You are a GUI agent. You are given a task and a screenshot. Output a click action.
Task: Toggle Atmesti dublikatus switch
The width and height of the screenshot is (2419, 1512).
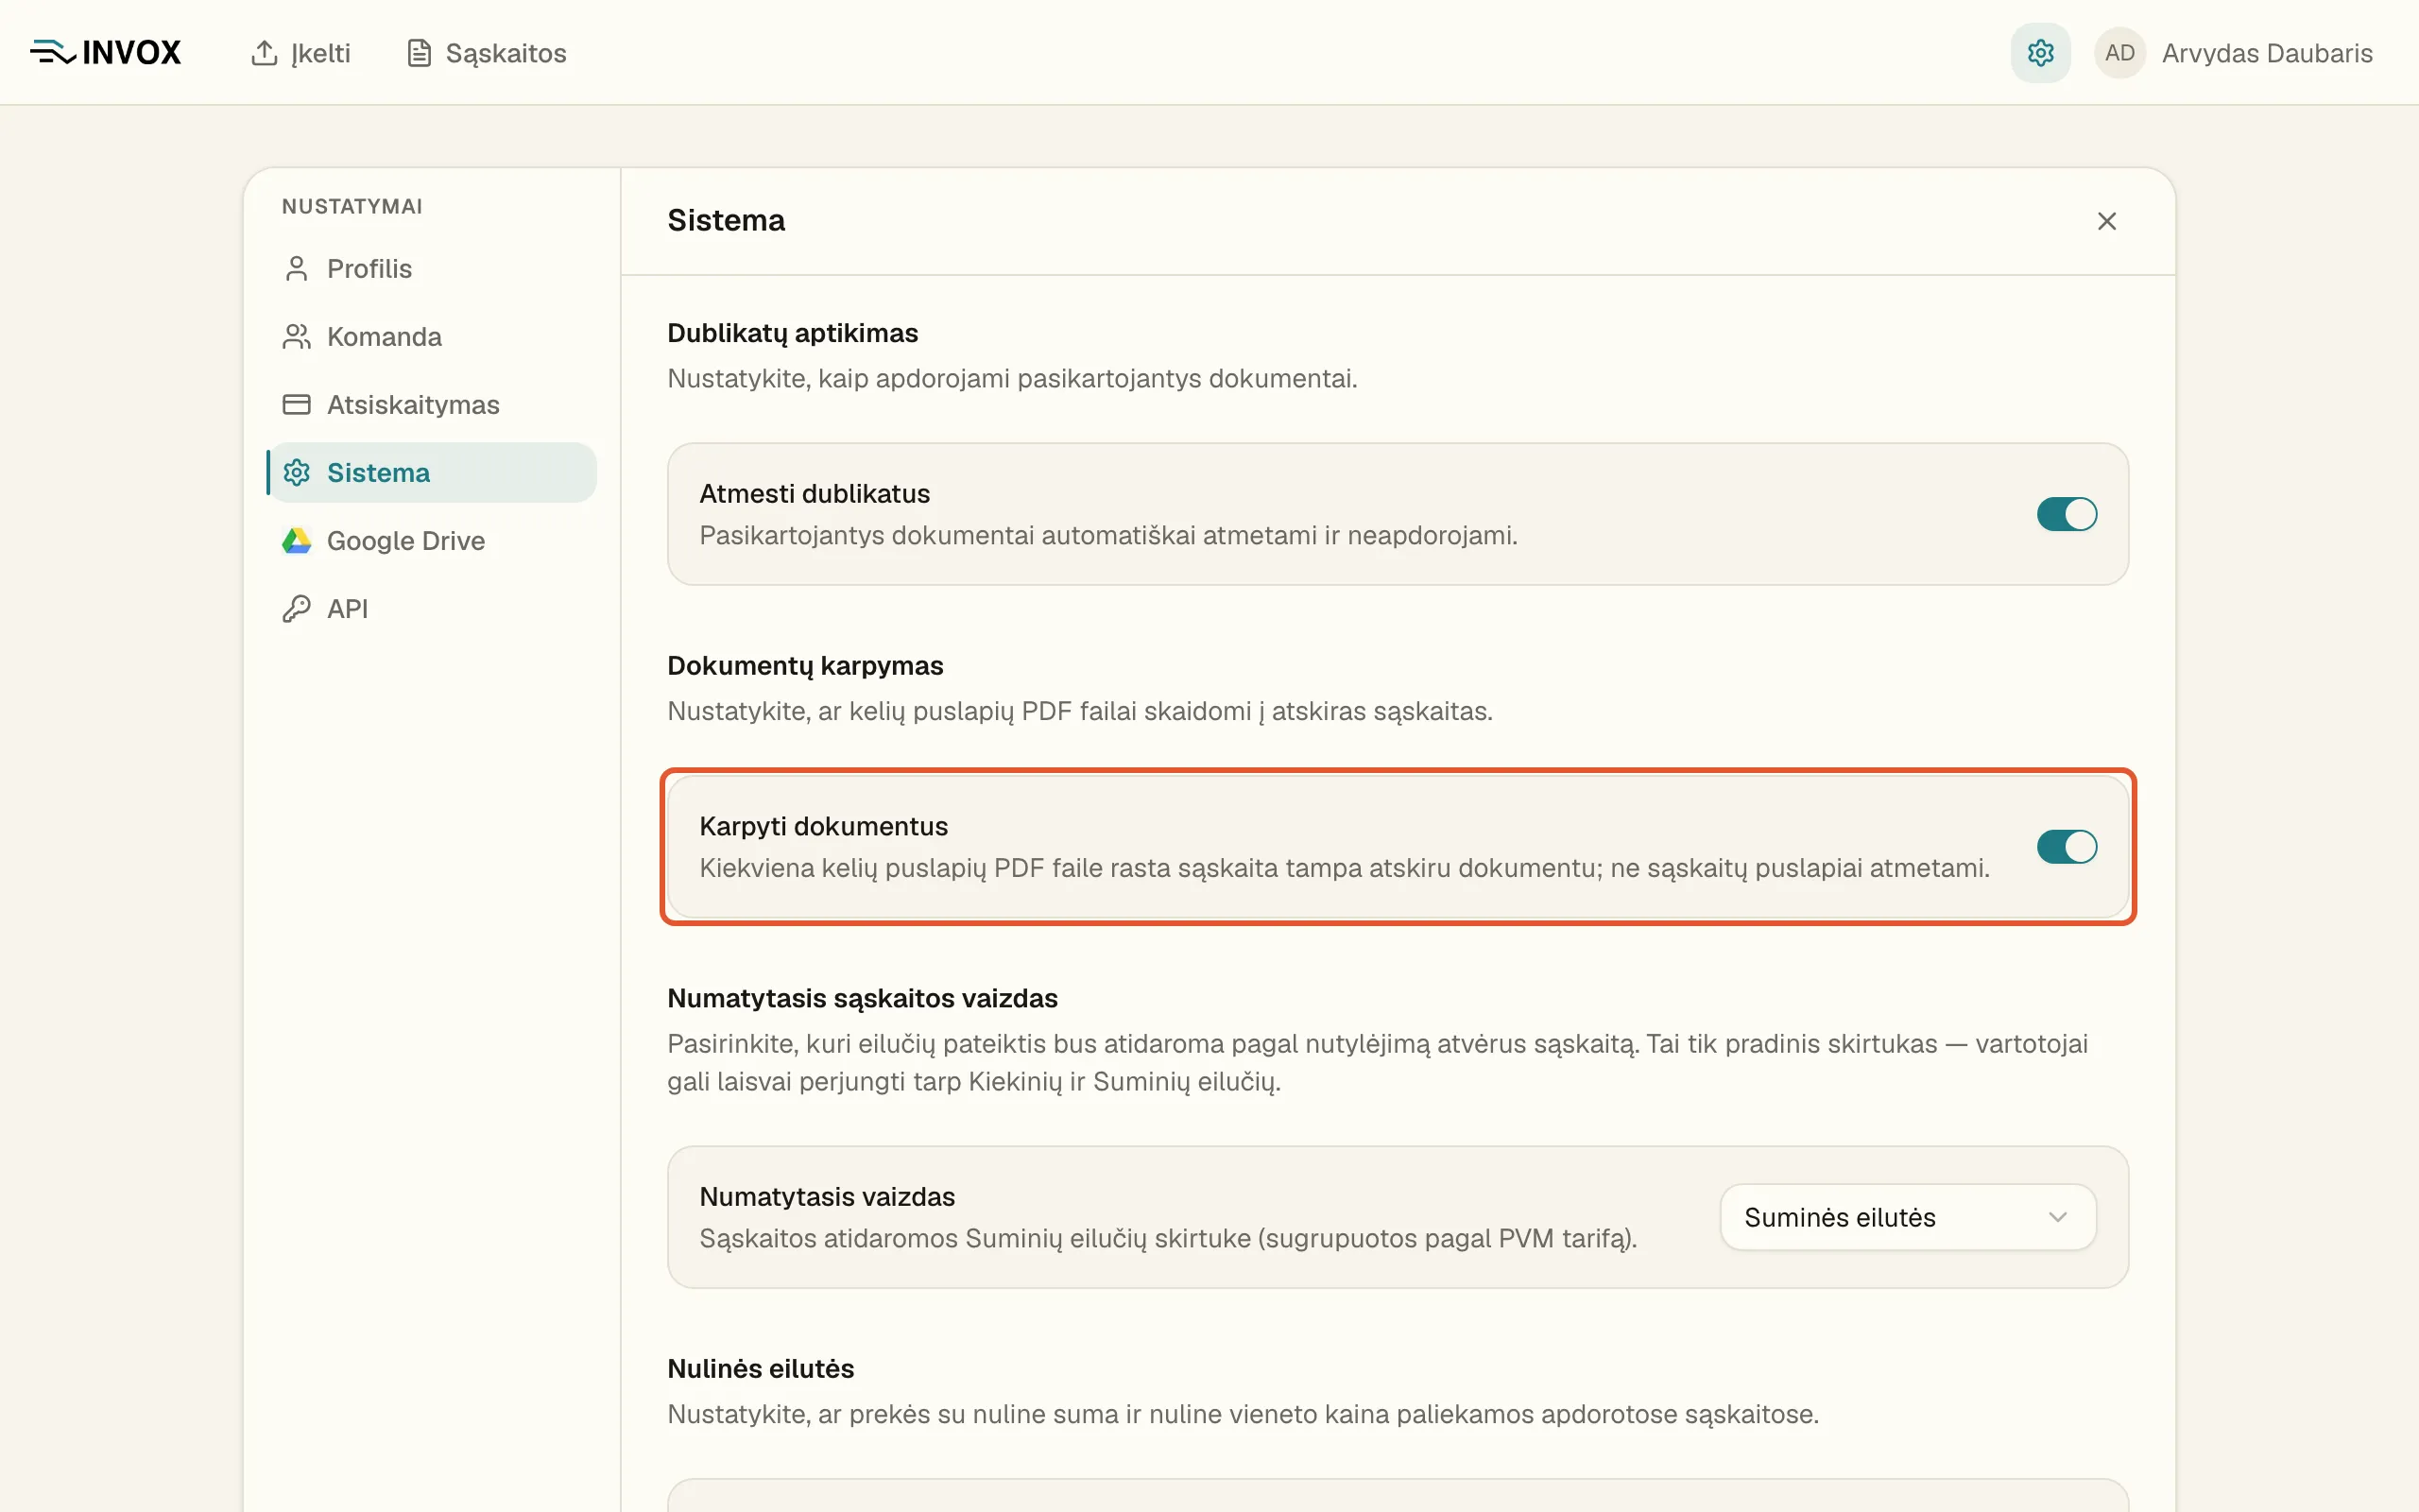tap(2067, 514)
